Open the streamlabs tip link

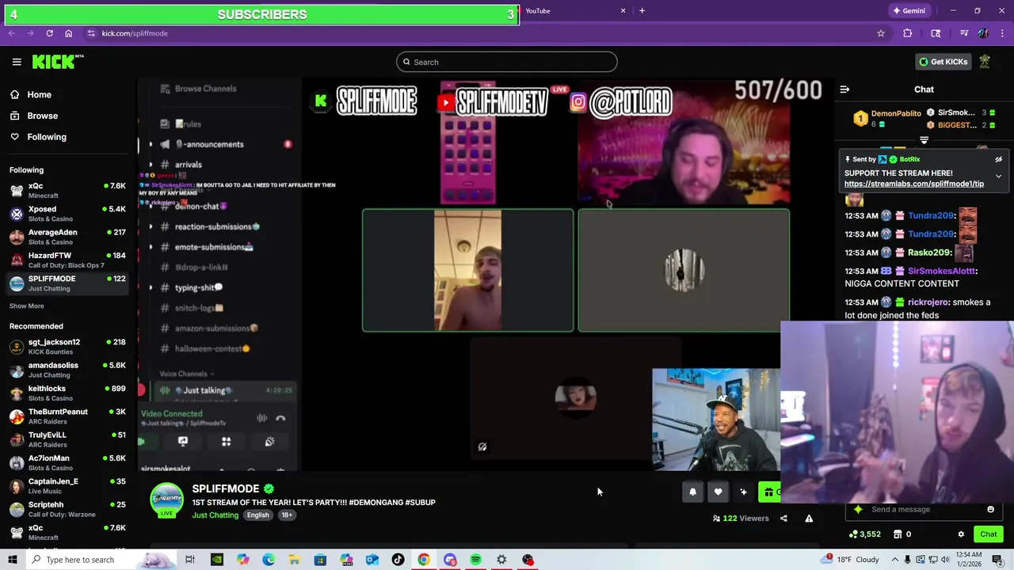click(x=913, y=184)
